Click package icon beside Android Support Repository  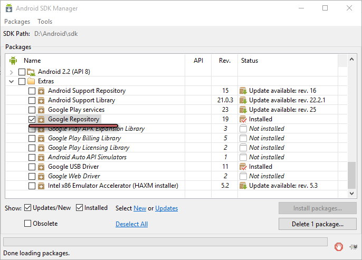pos(41,91)
